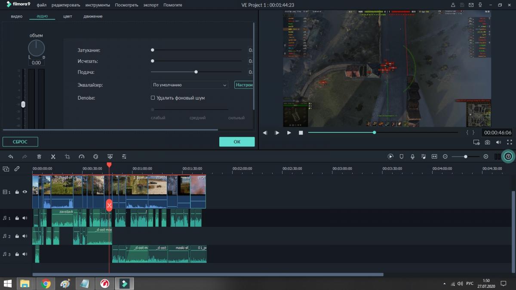Open the 'экспорт' menu
Image resolution: width=516 pixels, height=290 pixels.
(x=151, y=5)
